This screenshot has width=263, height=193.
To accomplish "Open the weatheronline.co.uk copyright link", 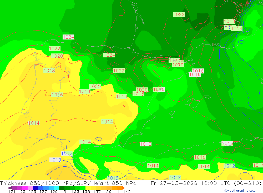I will 241,191.
